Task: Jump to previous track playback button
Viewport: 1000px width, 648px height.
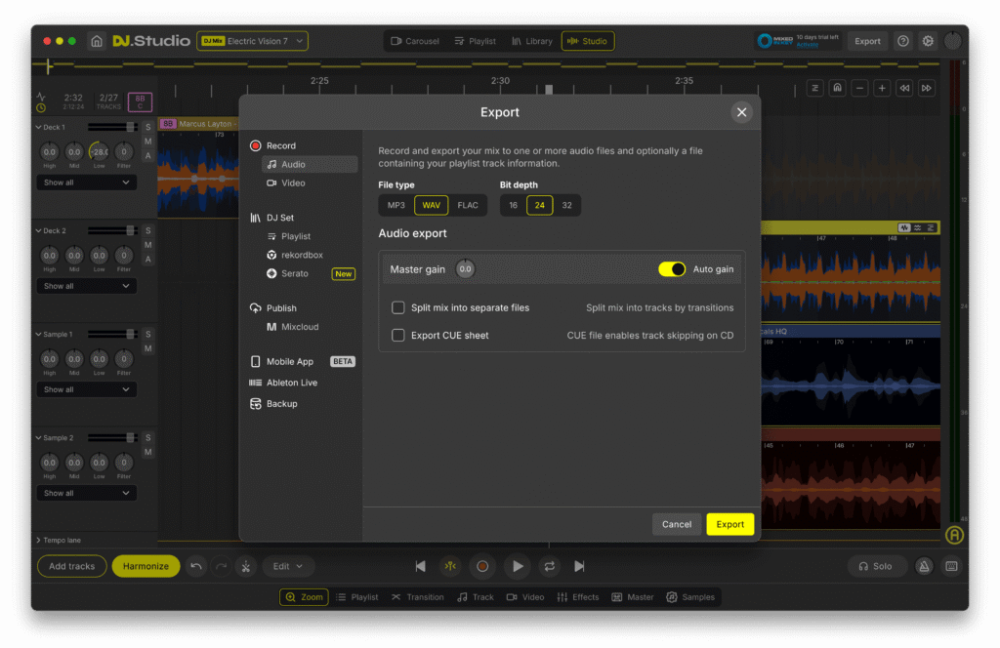Action: coord(420,566)
